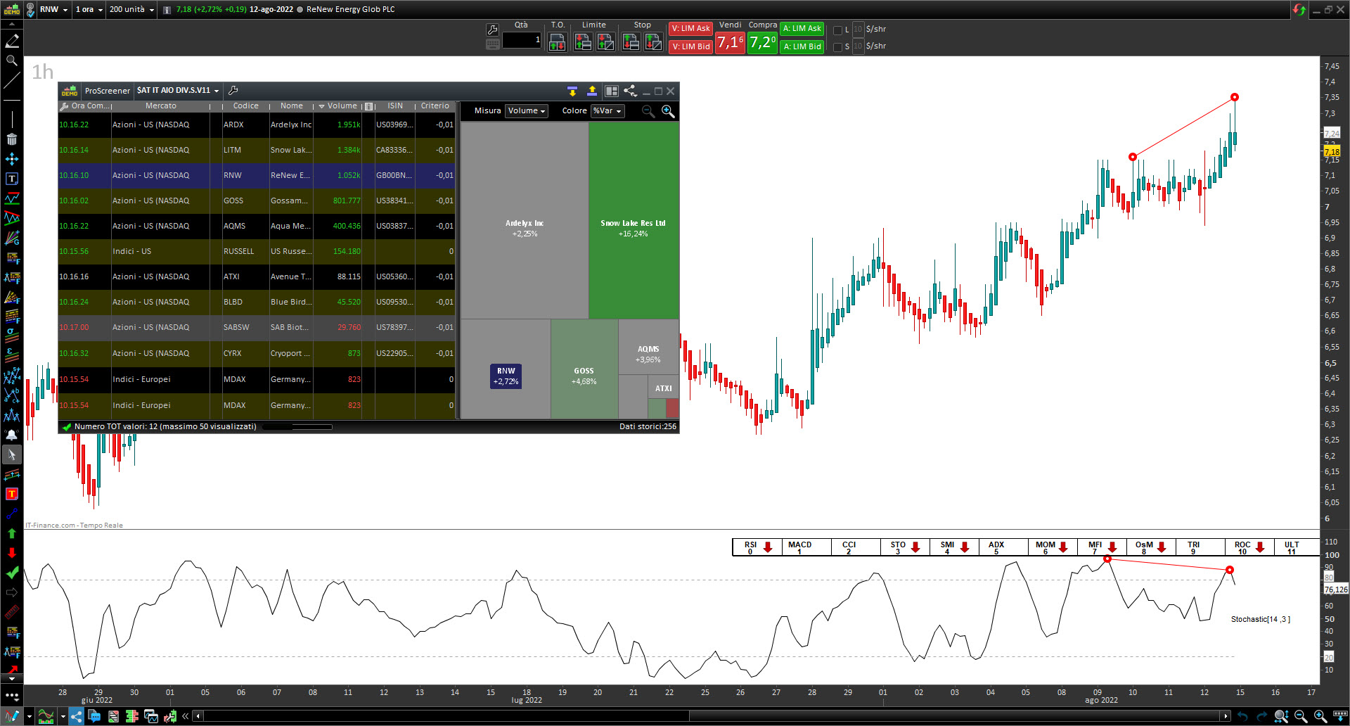This screenshot has height=726, width=1350.
Task: Click the GOSS tile in treemap
Action: click(584, 369)
